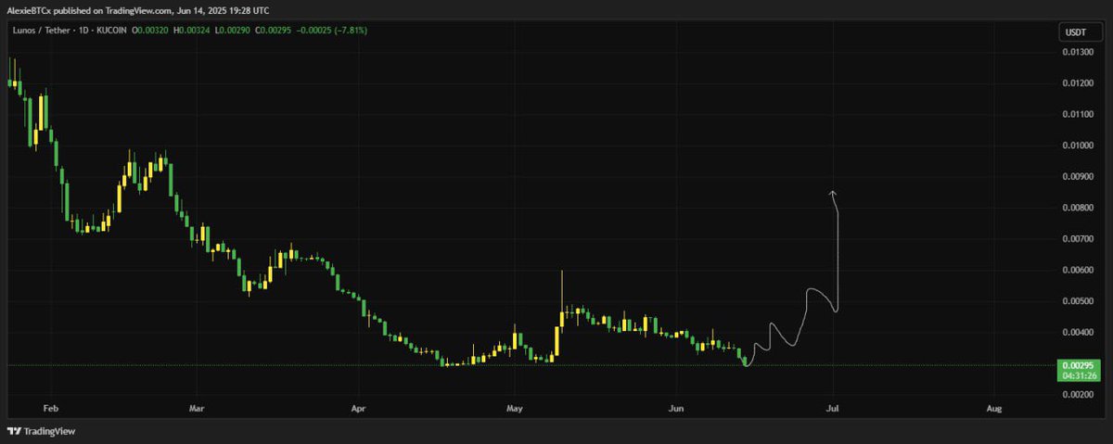The image size is (1113, 444).
Task: Click the 0.01300 price axis label
Action: click(1078, 52)
